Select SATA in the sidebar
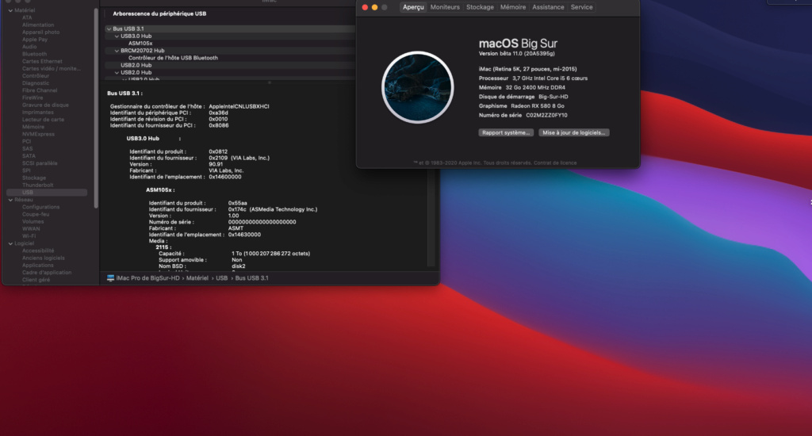Image resolution: width=812 pixels, height=436 pixels. (29, 156)
